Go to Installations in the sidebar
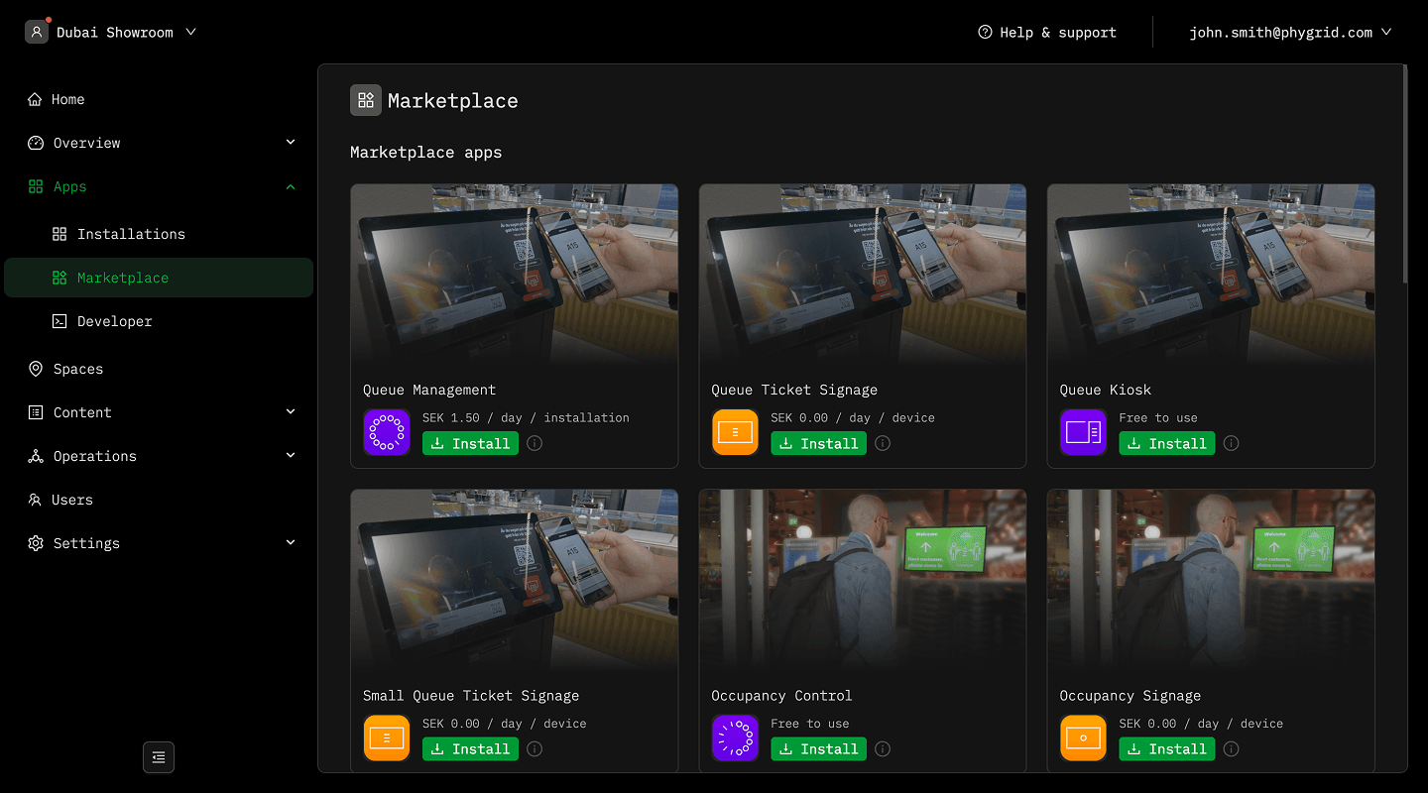1428x793 pixels. [131, 234]
